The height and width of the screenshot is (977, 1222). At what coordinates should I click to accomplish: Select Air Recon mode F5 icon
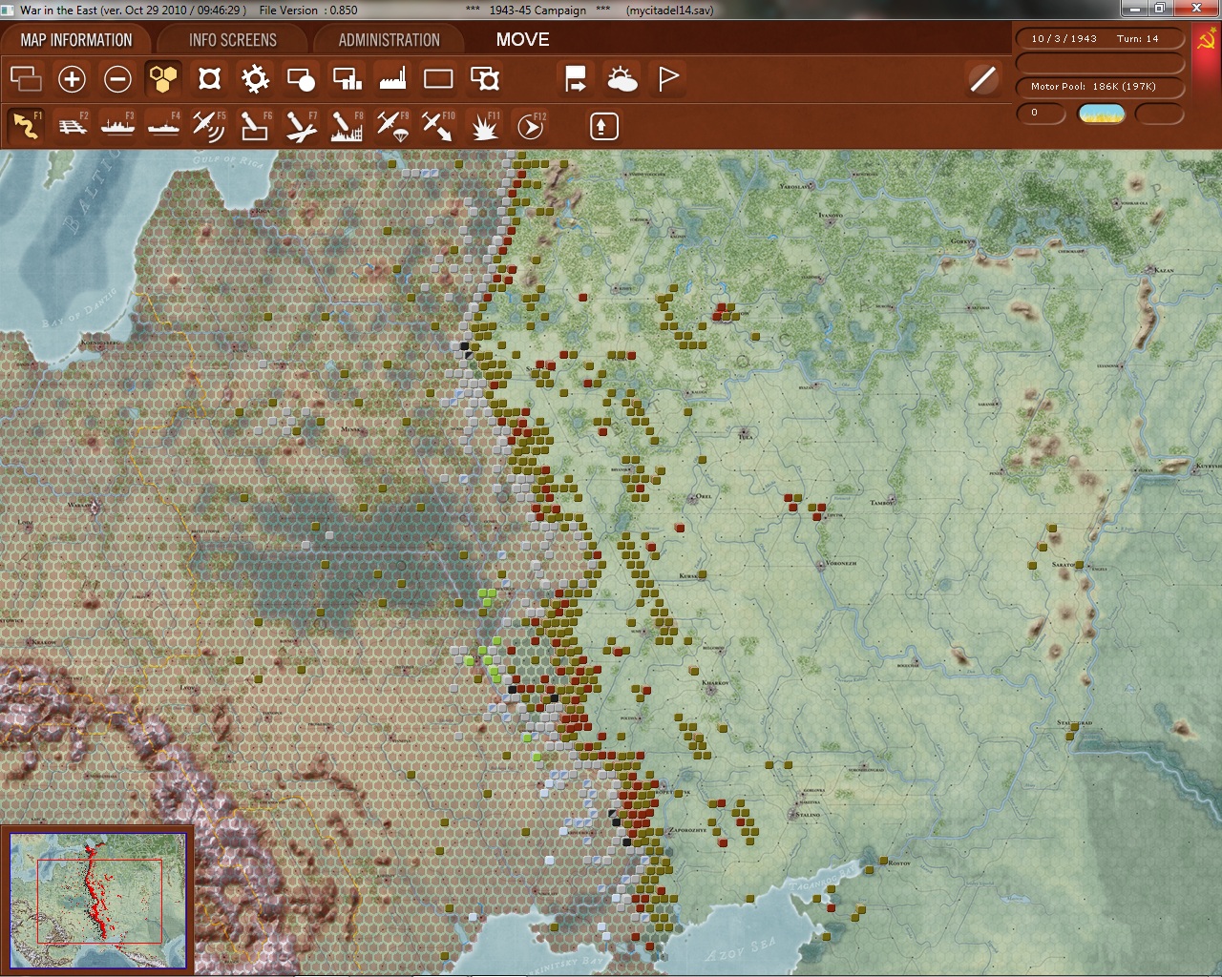click(x=208, y=126)
